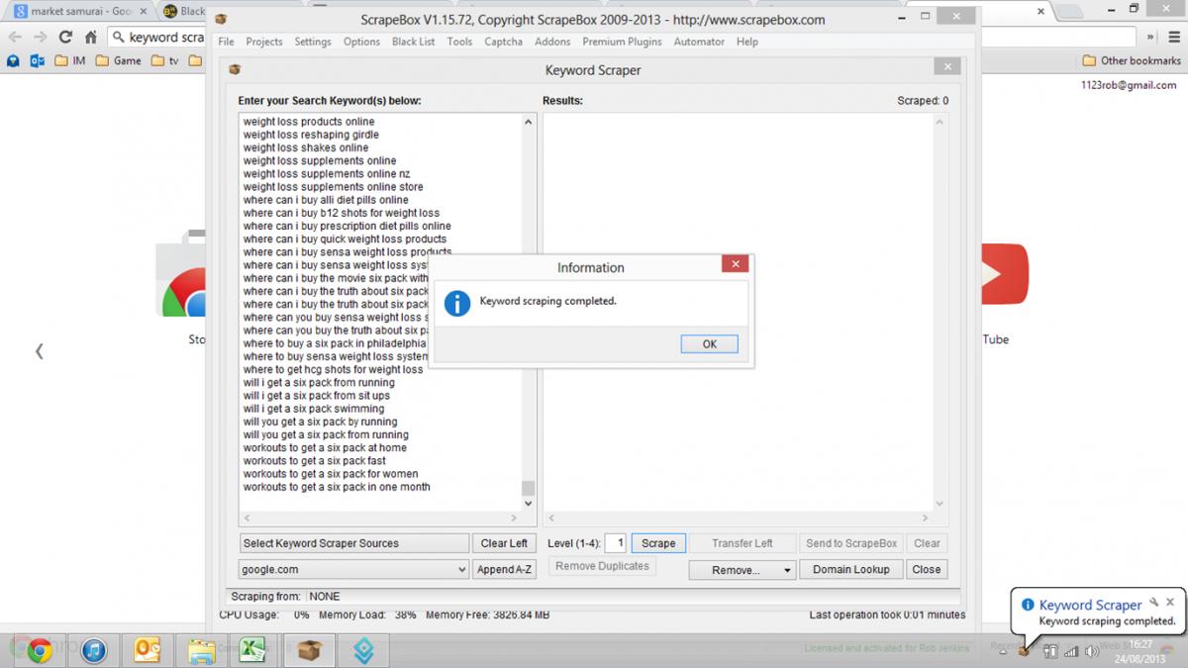Image resolution: width=1188 pixels, height=668 pixels.
Task: Open the Other bookmarks folder
Action: click(1131, 60)
